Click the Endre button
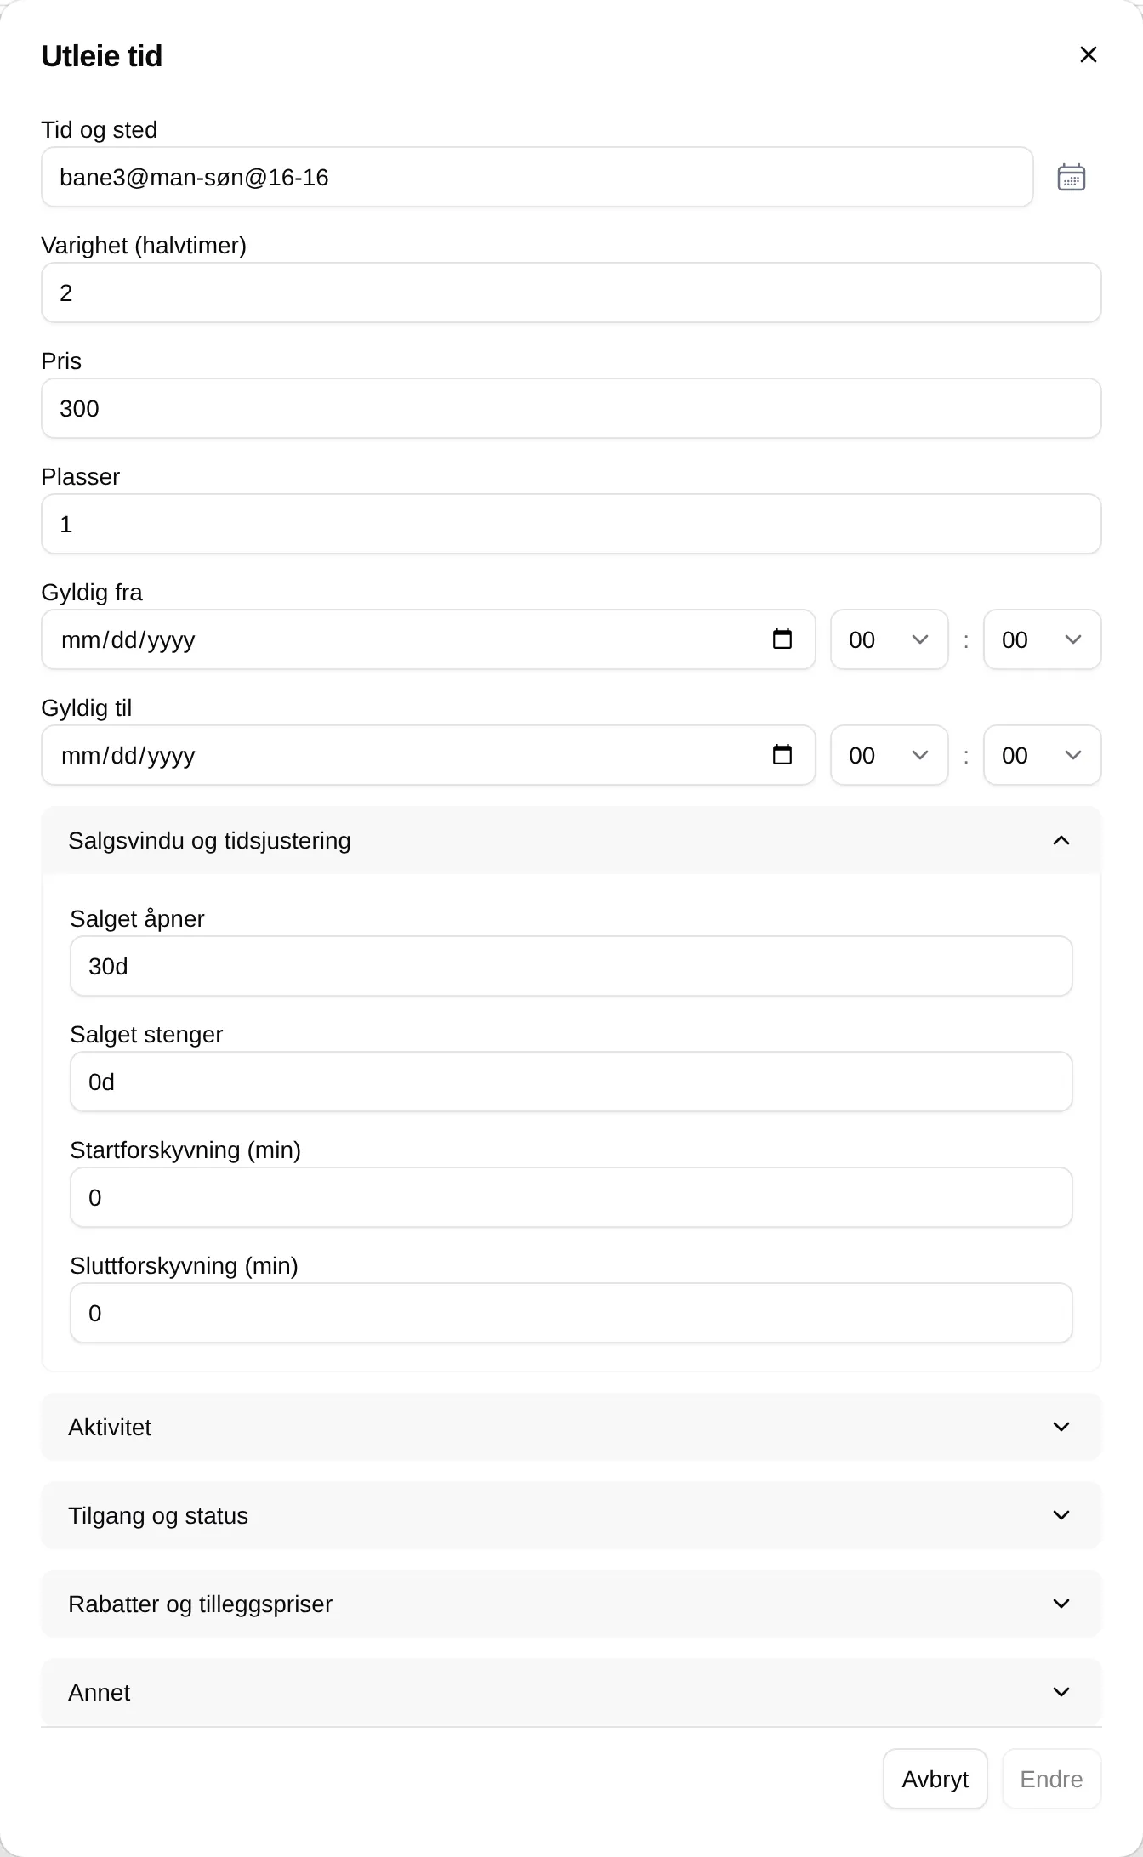The height and width of the screenshot is (1857, 1143). click(x=1051, y=1779)
